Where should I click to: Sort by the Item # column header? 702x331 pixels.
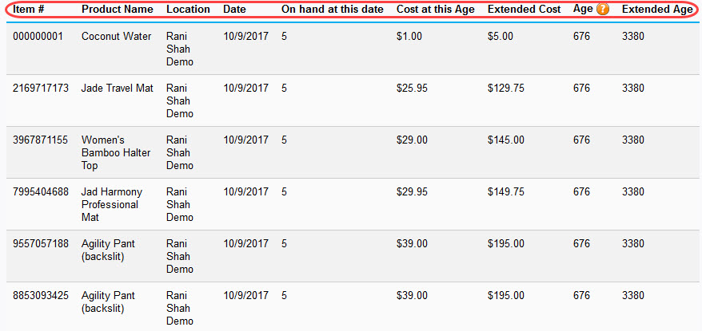point(28,10)
